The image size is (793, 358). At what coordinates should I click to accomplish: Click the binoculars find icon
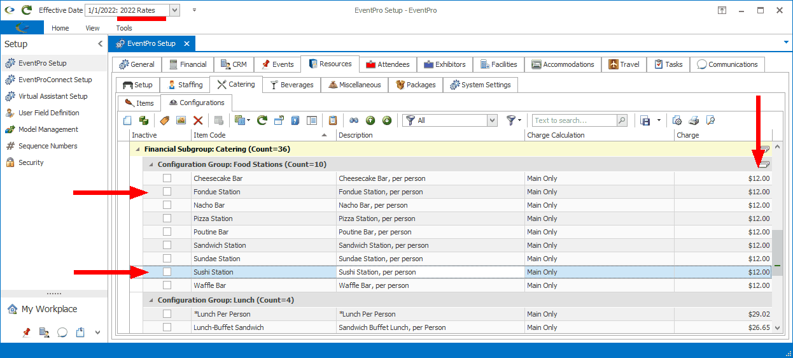pos(354,120)
